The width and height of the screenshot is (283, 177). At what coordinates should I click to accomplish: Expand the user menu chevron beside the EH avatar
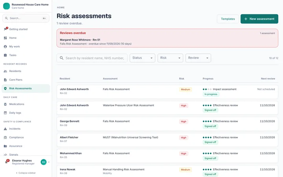pos(49,162)
